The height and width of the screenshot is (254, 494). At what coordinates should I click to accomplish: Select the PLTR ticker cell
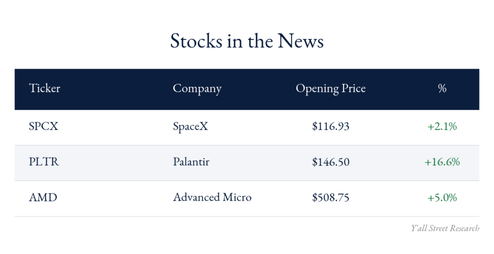(x=44, y=162)
